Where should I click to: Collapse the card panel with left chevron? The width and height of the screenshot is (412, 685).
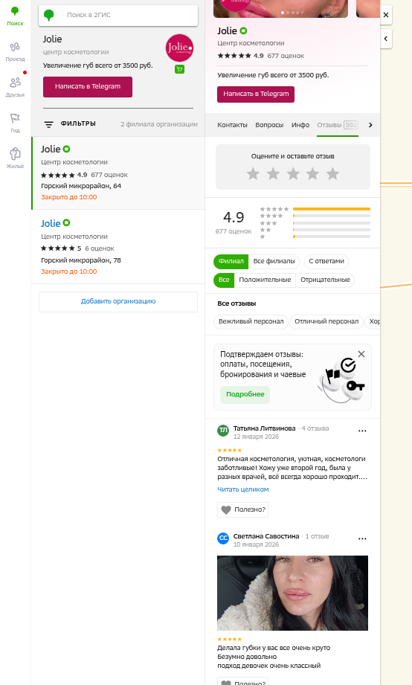point(386,39)
